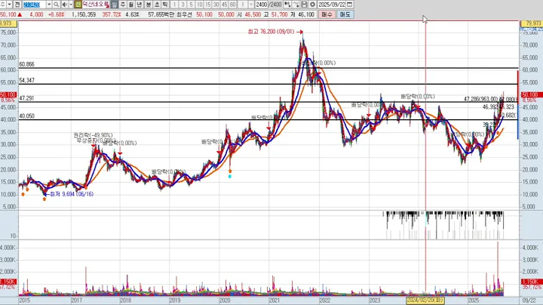Click the speaker sound icon
This screenshot has height=305, width=543.
tap(64, 5)
